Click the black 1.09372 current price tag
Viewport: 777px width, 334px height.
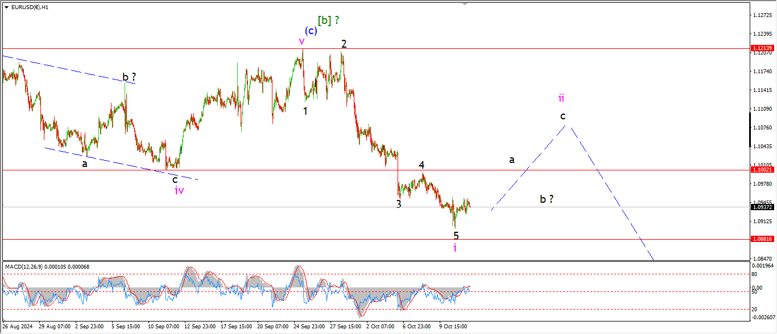pyautogui.click(x=762, y=207)
